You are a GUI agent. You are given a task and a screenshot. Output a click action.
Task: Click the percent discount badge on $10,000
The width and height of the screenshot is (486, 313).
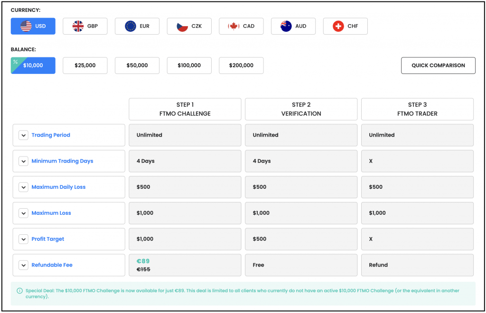pos(16,62)
